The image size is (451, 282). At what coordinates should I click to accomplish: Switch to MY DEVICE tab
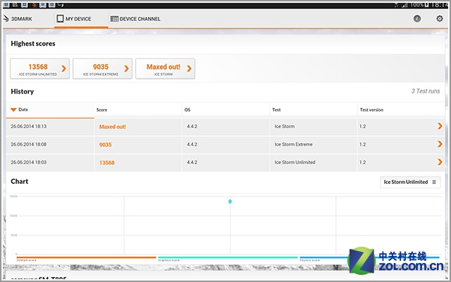(x=81, y=19)
